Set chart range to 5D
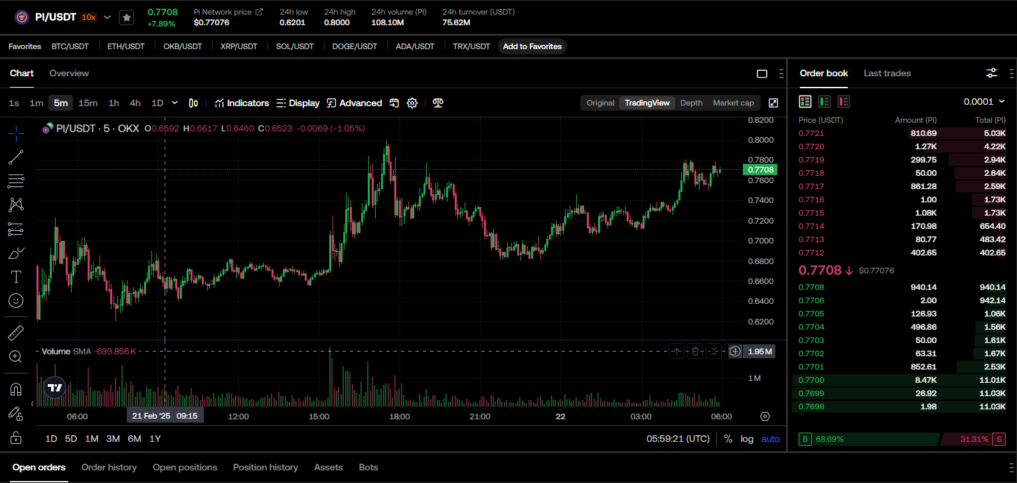1017x483 pixels. [71, 439]
